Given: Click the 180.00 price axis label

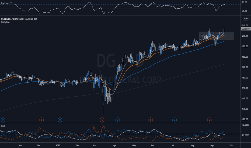Looking at the screenshot, I should [x=245, y=57].
